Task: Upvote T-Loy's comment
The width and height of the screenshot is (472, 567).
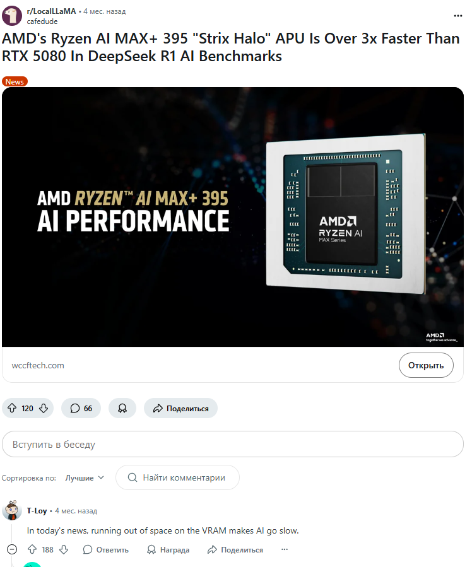Action: click(x=32, y=549)
